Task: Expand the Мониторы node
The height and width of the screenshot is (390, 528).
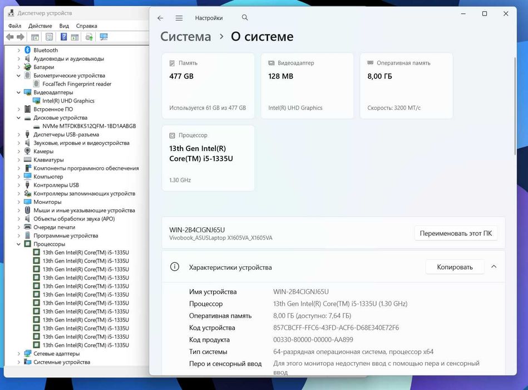Action: click(19, 202)
